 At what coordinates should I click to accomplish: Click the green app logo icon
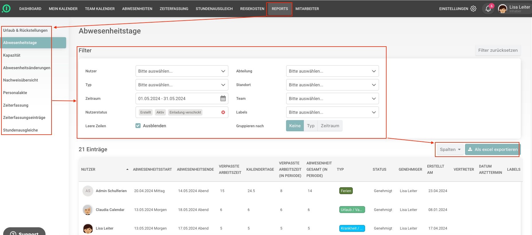pos(6,9)
